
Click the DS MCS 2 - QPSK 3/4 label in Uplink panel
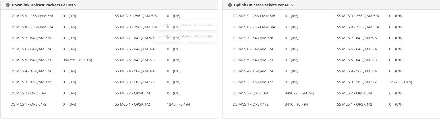(x=251, y=93)
